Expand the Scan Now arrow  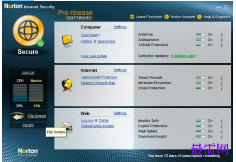[x=99, y=35]
